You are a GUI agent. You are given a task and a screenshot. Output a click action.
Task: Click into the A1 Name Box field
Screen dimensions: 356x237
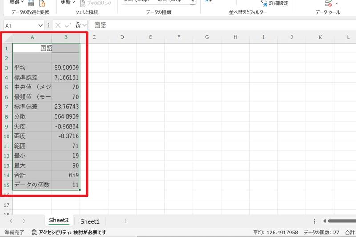click(x=20, y=26)
